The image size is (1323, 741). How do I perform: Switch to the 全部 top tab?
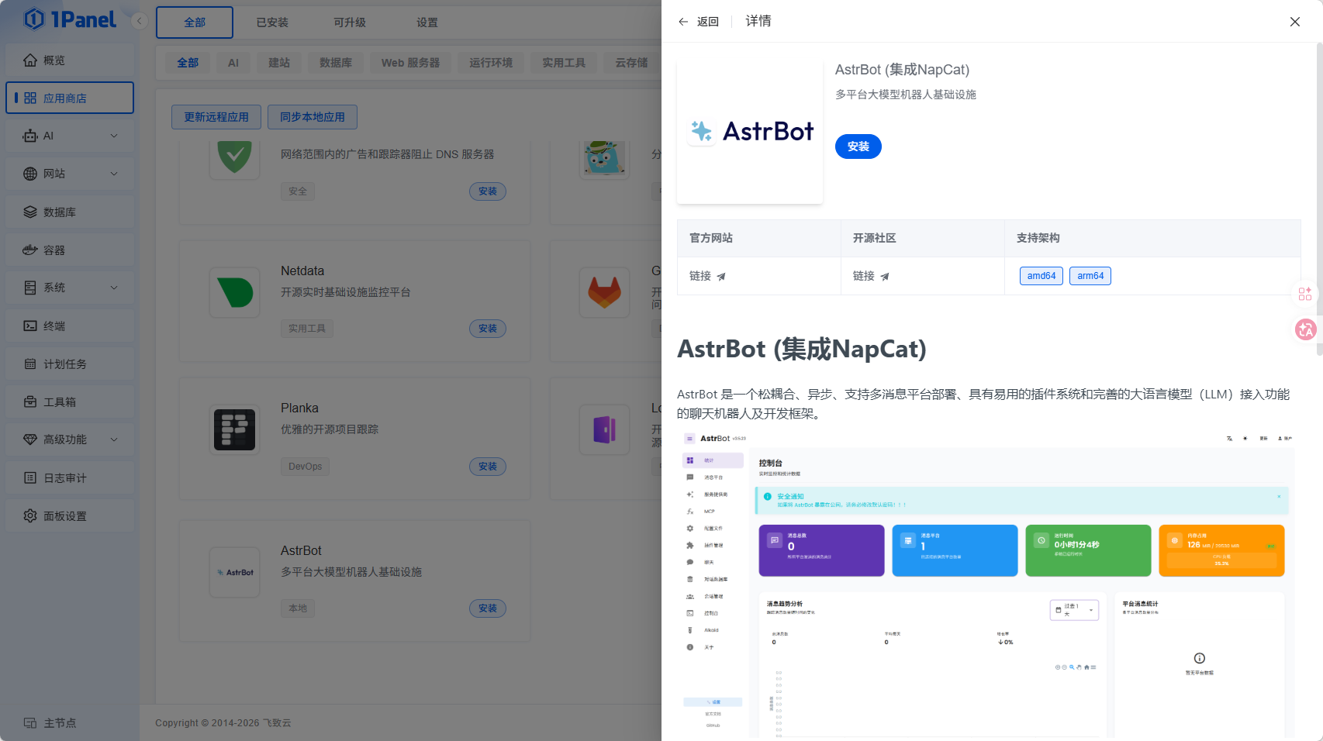(195, 22)
